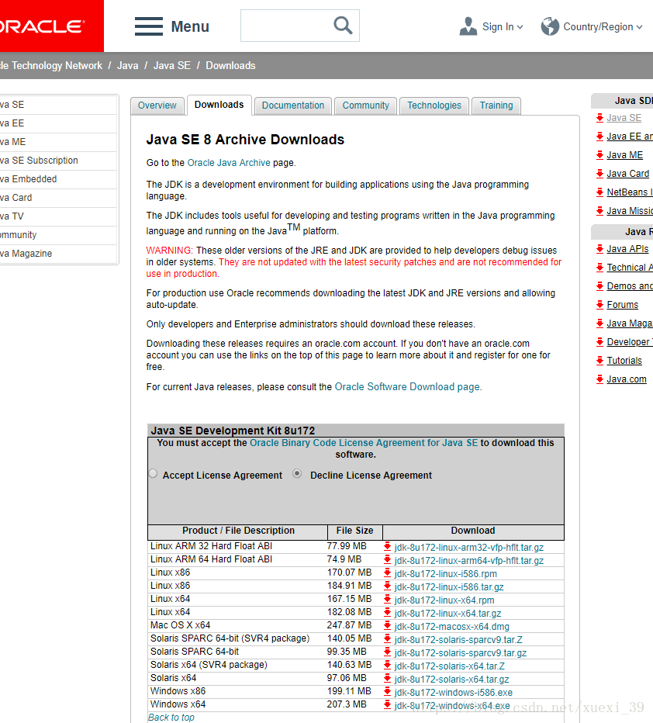This screenshot has height=723, width=653.
Task: Open the hamburger Menu icon
Action: (148, 26)
